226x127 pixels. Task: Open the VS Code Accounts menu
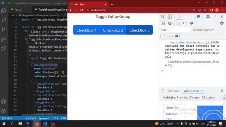[x=4, y=102]
